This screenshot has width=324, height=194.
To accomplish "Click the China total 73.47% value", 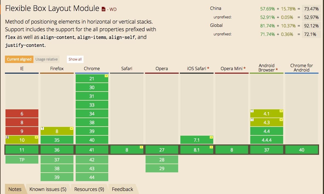I will (311, 9).
